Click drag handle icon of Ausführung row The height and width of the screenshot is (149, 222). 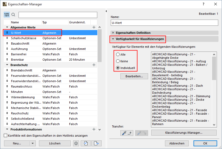coord(7,49)
